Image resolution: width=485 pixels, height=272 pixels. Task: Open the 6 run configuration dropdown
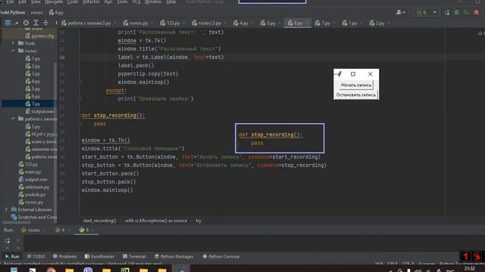tap(426, 12)
